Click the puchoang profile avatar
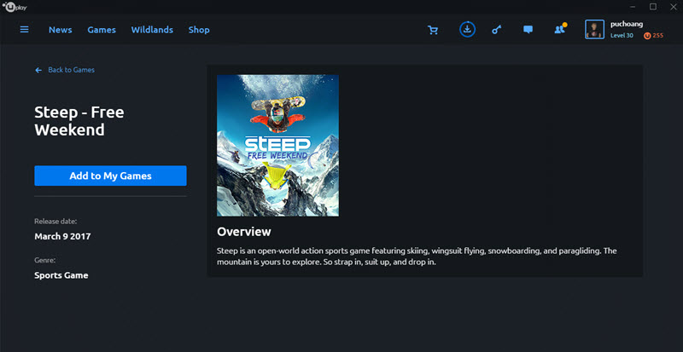The image size is (683, 352). (x=594, y=29)
